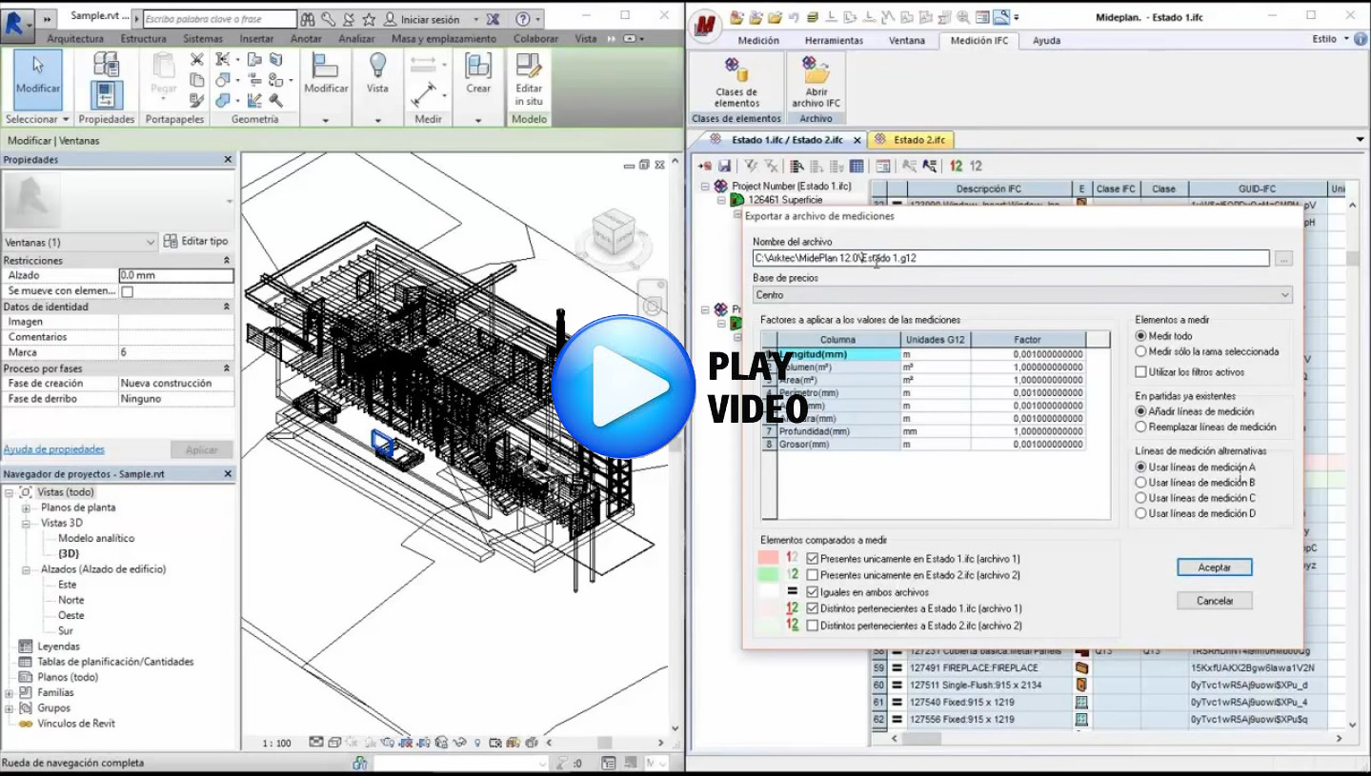Switch to the Estado 2.ifc document tab
Screen dimensions: 1371x776
point(913,140)
